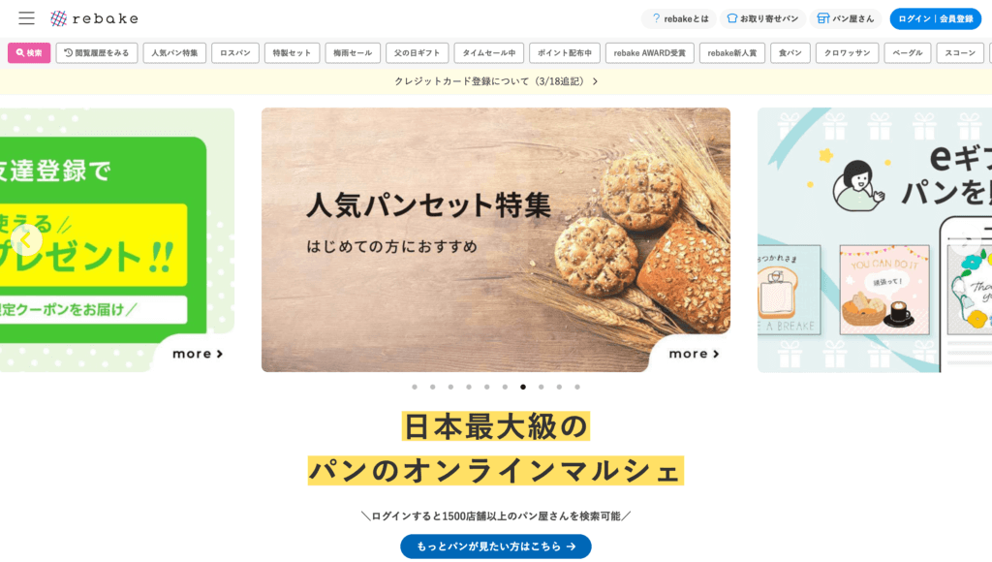992x562 pixels.
Task: Click more on green coupon banner
Action: coord(198,354)
